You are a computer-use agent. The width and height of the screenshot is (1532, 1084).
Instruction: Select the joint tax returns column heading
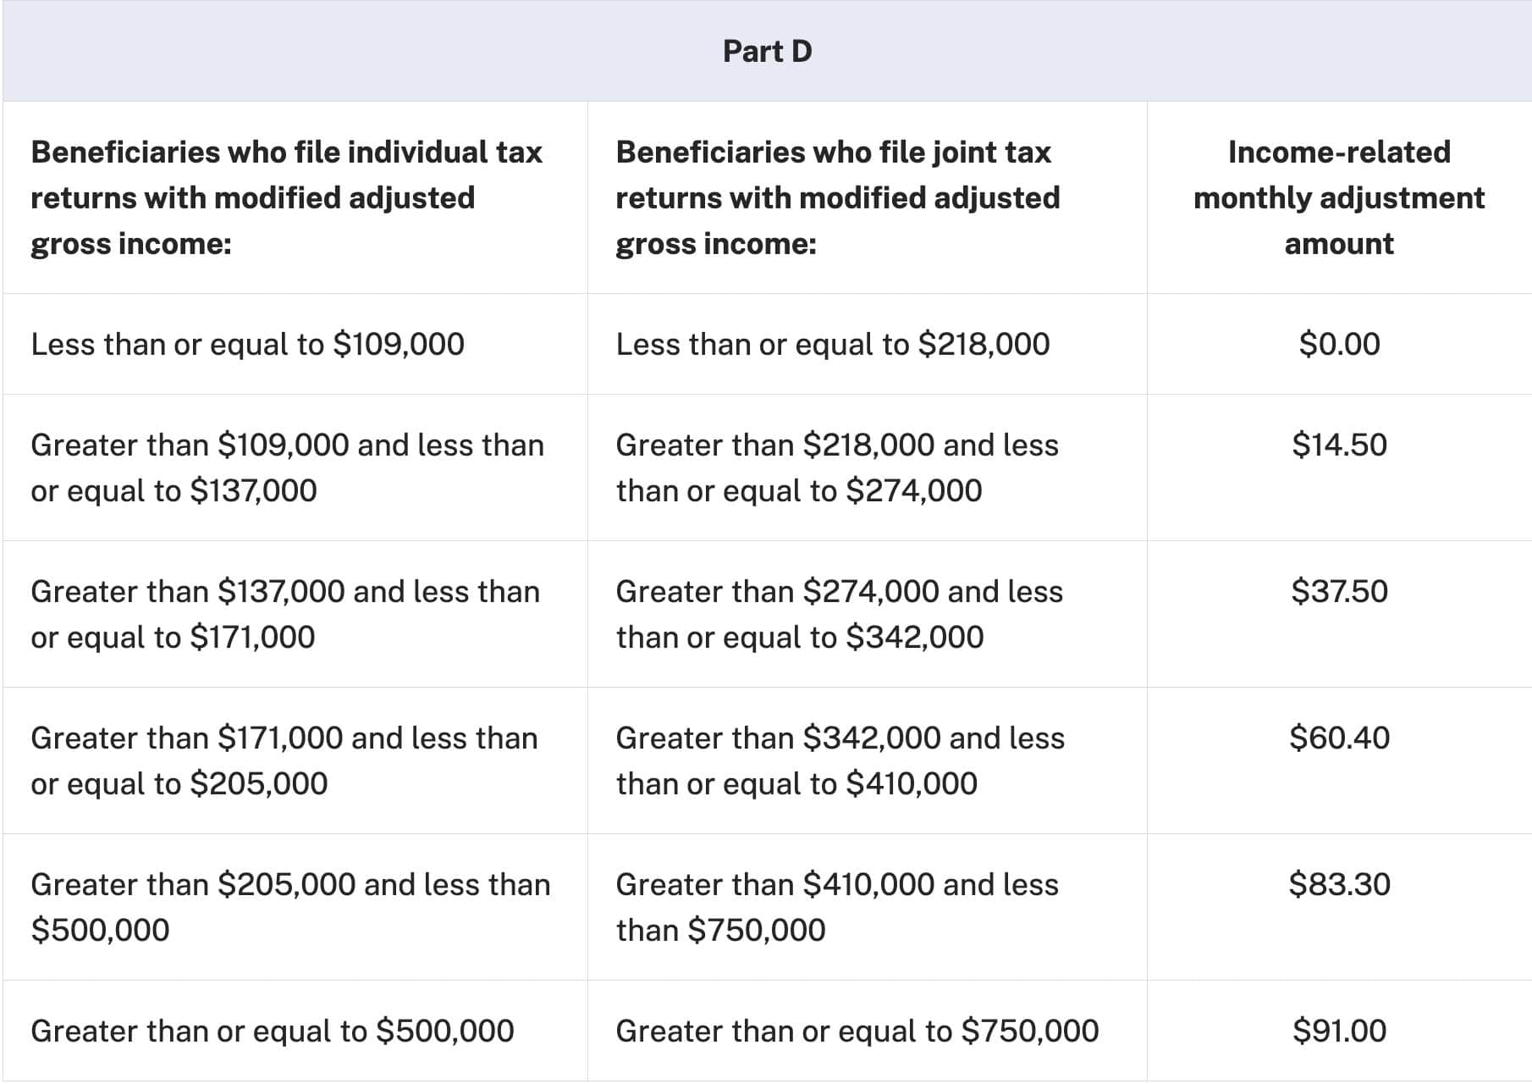pos(837,197)
